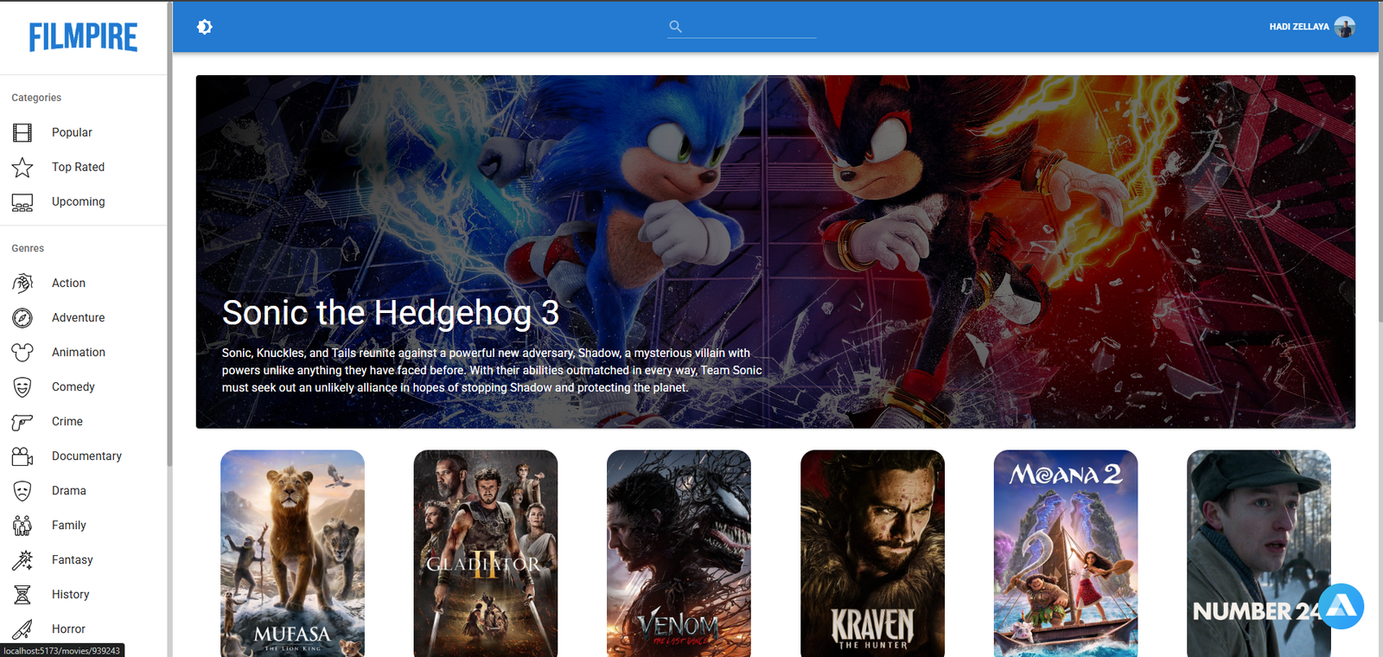Click the FILMPIRE logo

pos(83,37)
